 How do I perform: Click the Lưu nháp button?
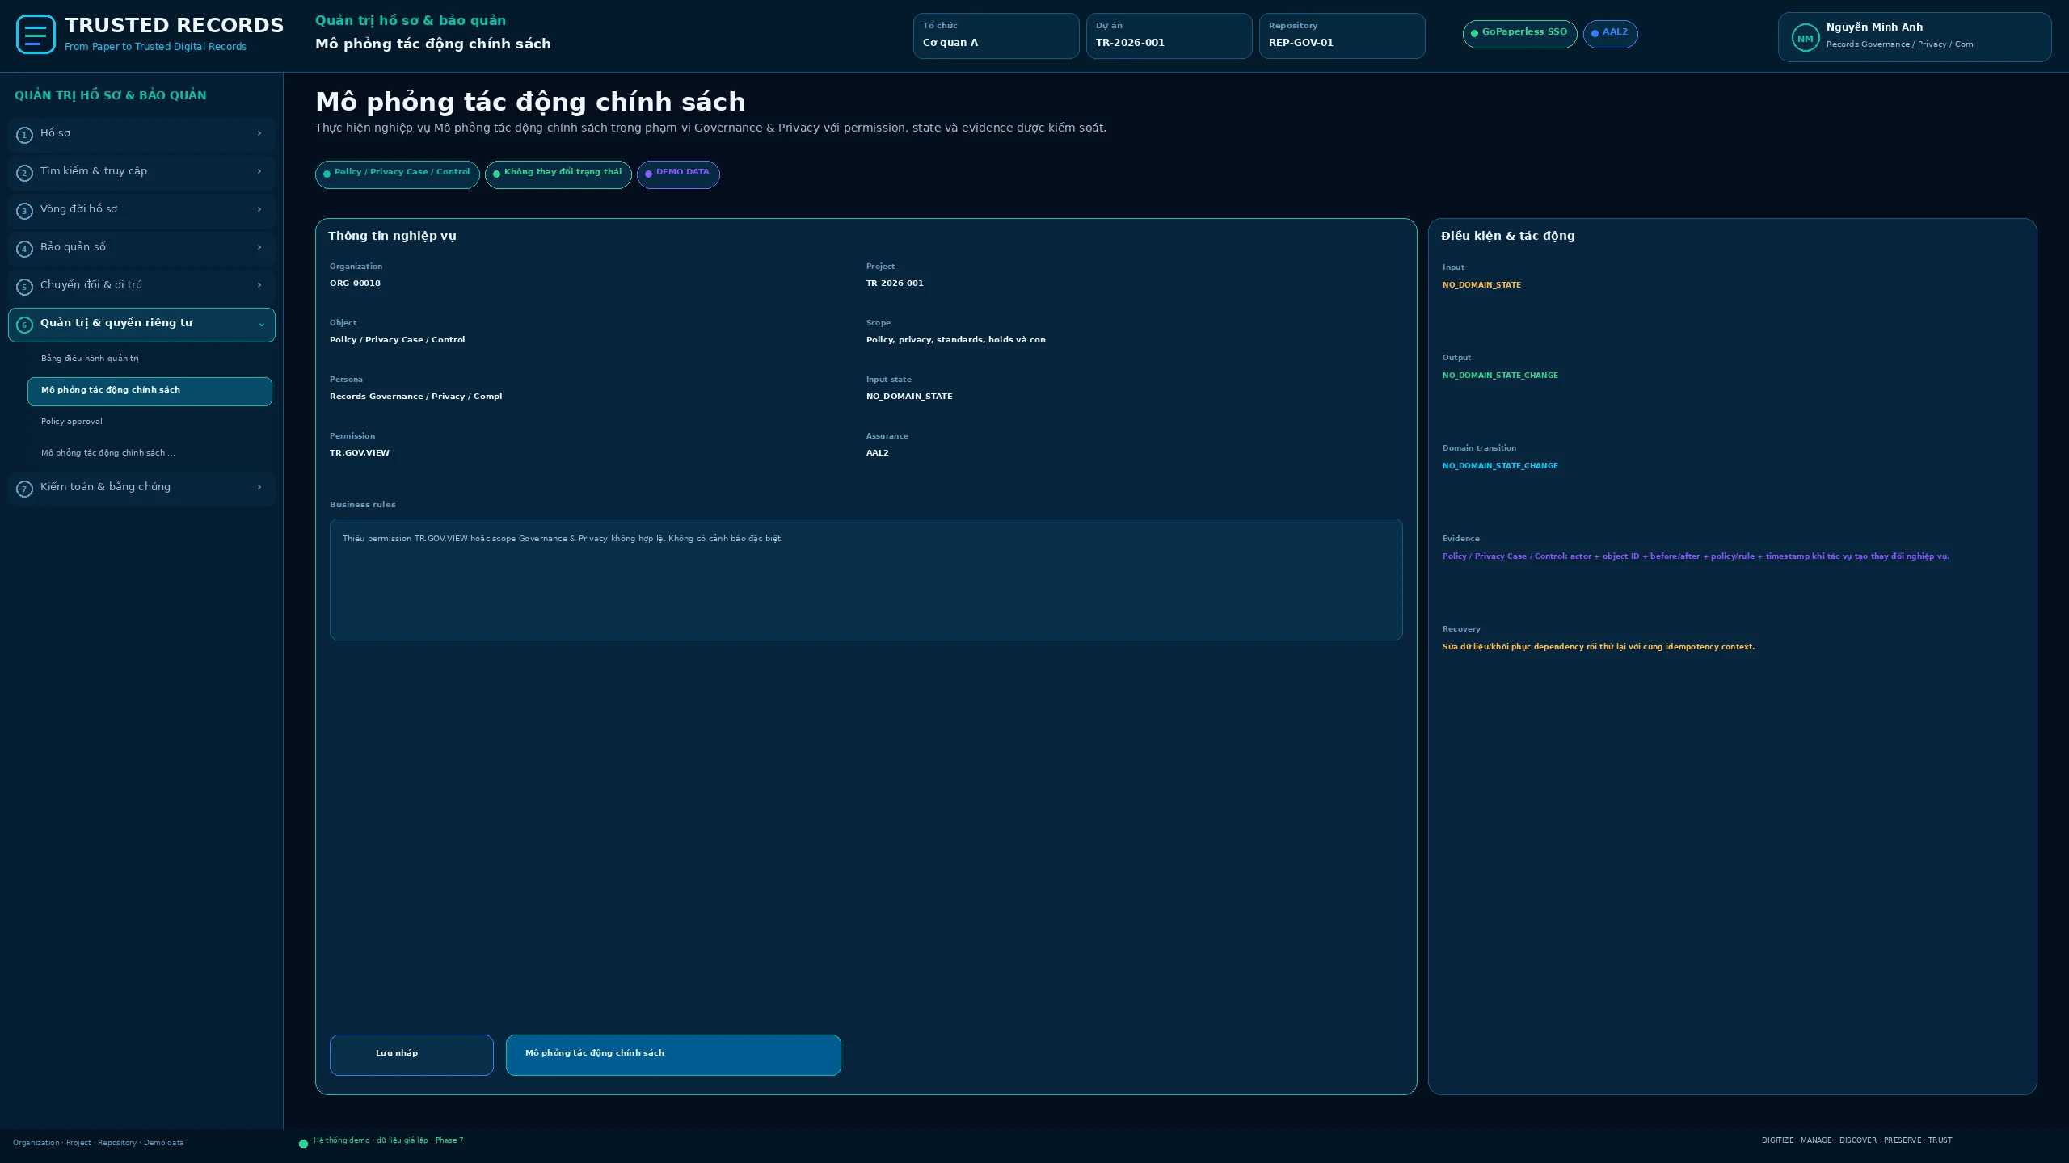pyautogui.click(x=411, y=1055)
